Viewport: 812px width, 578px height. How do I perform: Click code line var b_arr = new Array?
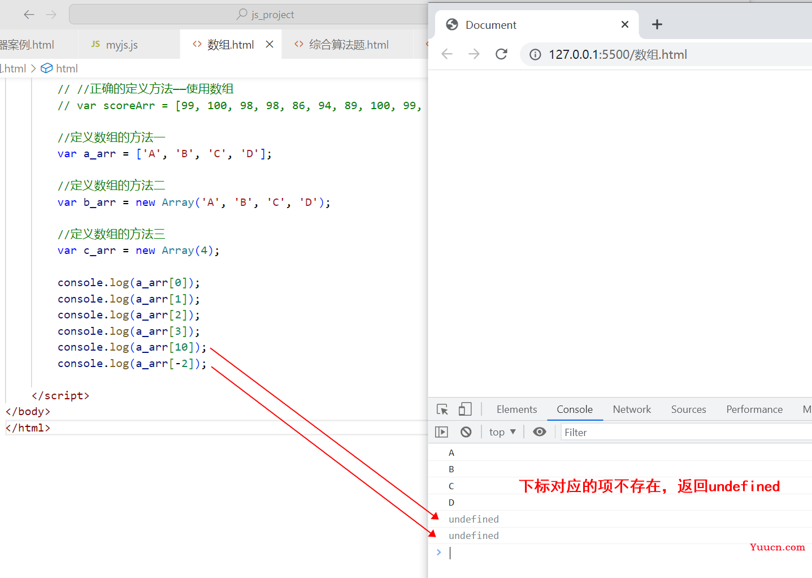click(194, 202)
